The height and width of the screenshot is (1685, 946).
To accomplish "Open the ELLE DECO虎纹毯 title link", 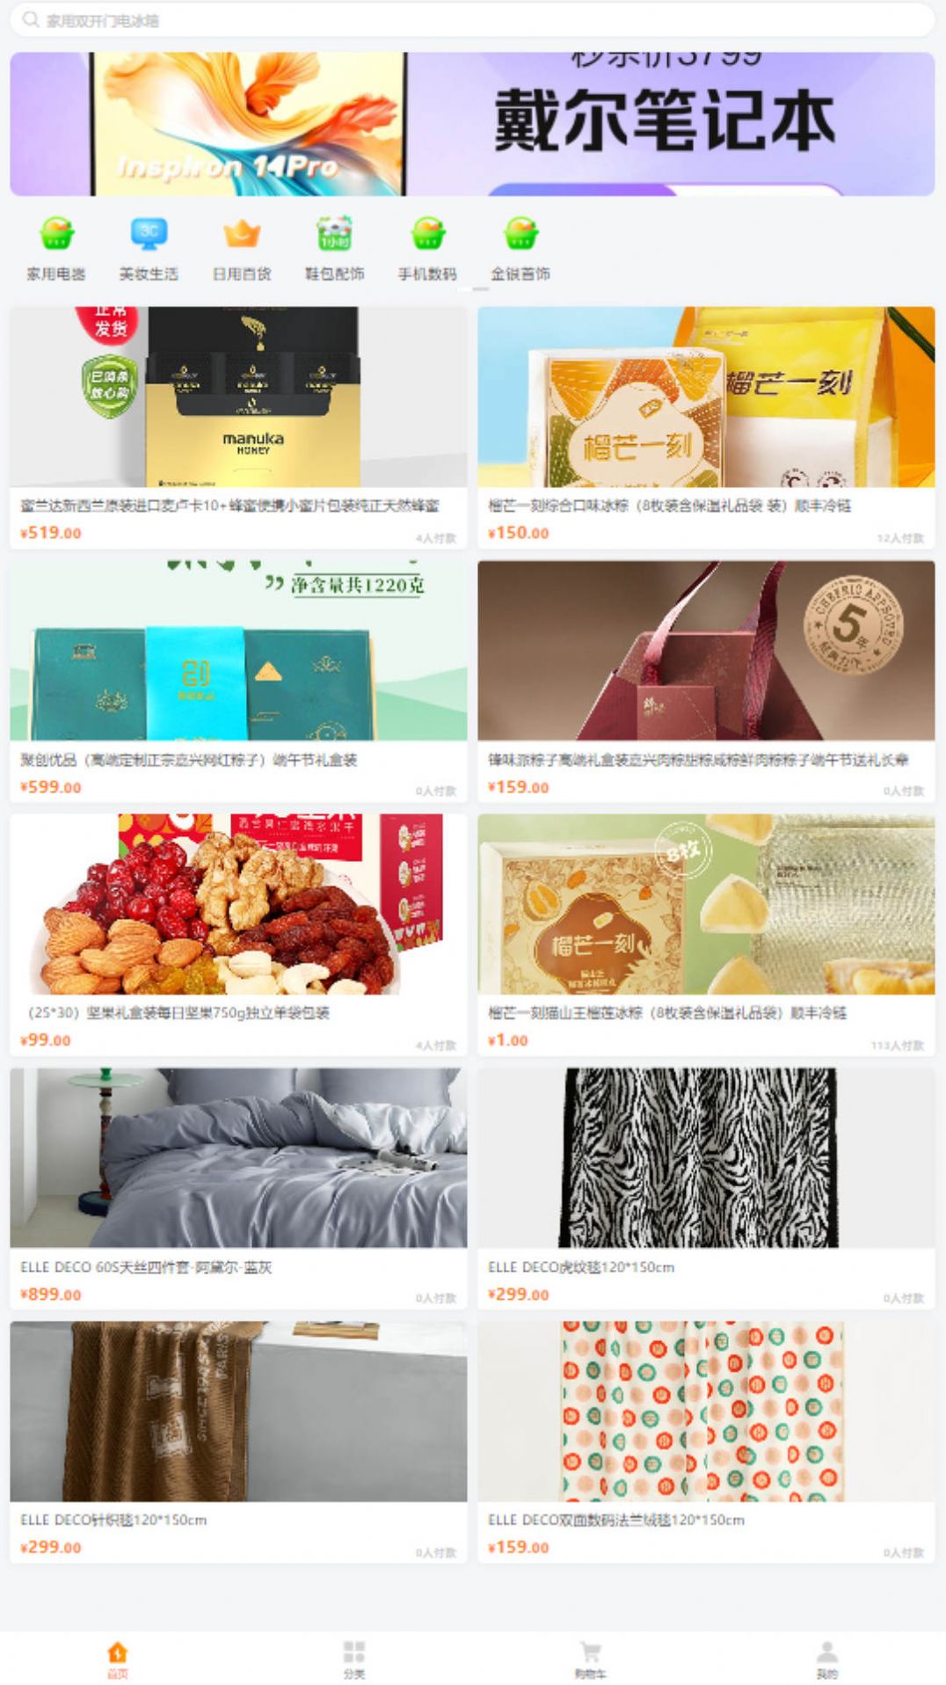I will coord(581,1267).
